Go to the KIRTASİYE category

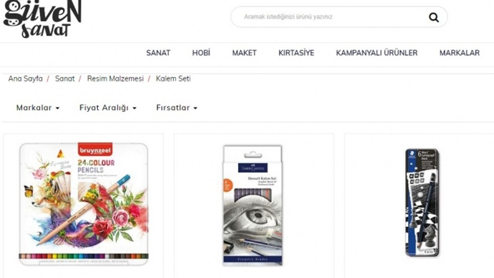click(x=296, y=53)
